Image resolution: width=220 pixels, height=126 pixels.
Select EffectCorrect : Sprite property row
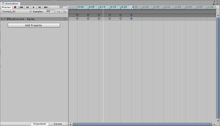click(34, 19)
